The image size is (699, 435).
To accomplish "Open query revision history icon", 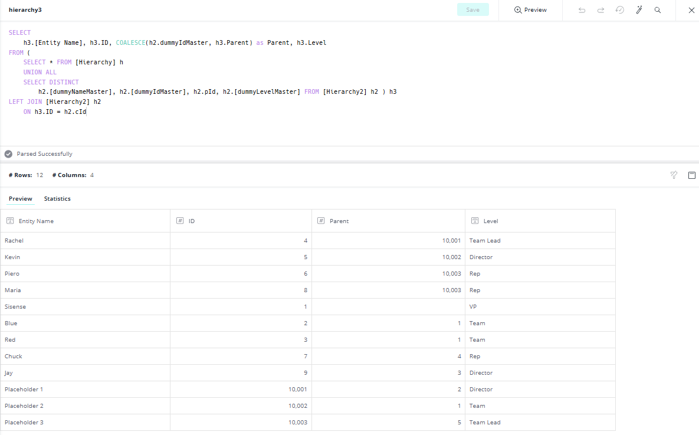I will coord(619,10).
